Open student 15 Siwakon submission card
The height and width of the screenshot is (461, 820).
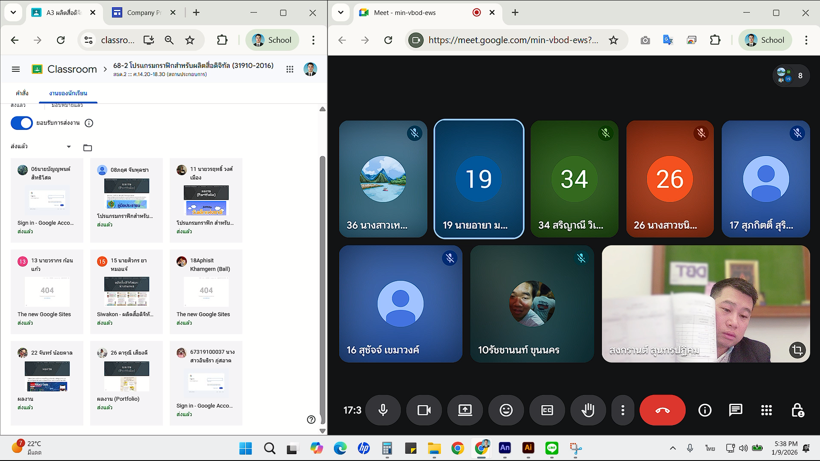click(x=126, y=292)
